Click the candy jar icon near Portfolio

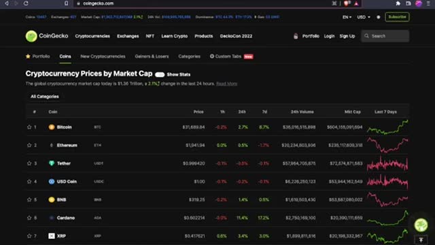[296, 36]
